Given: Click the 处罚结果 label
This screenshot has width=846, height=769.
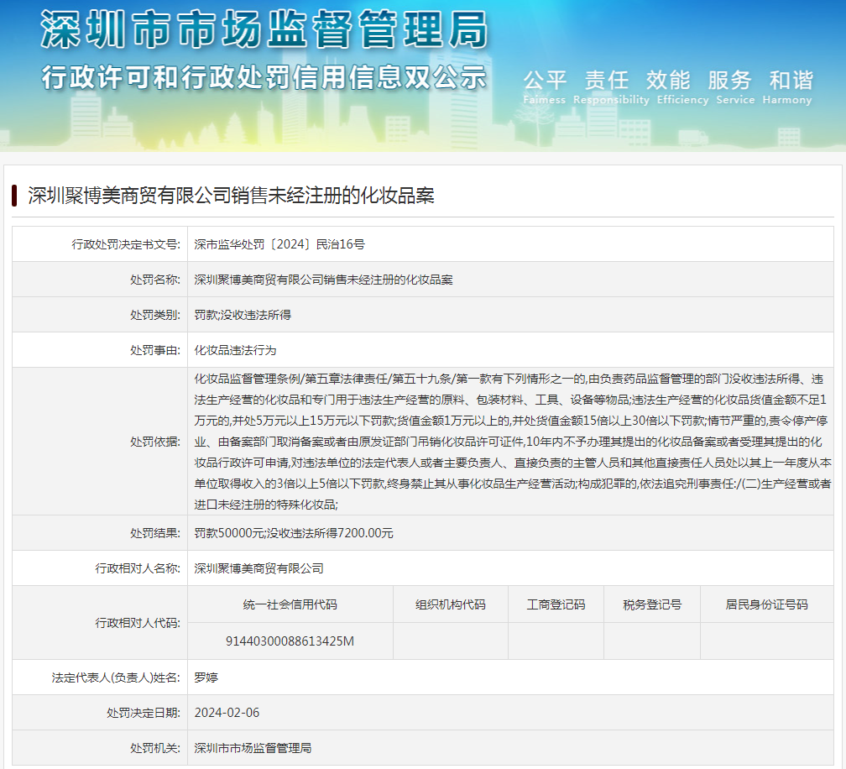Looking at the screenshot, I should 154,533.
